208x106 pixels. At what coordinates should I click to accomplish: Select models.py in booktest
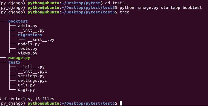[29, 44]
